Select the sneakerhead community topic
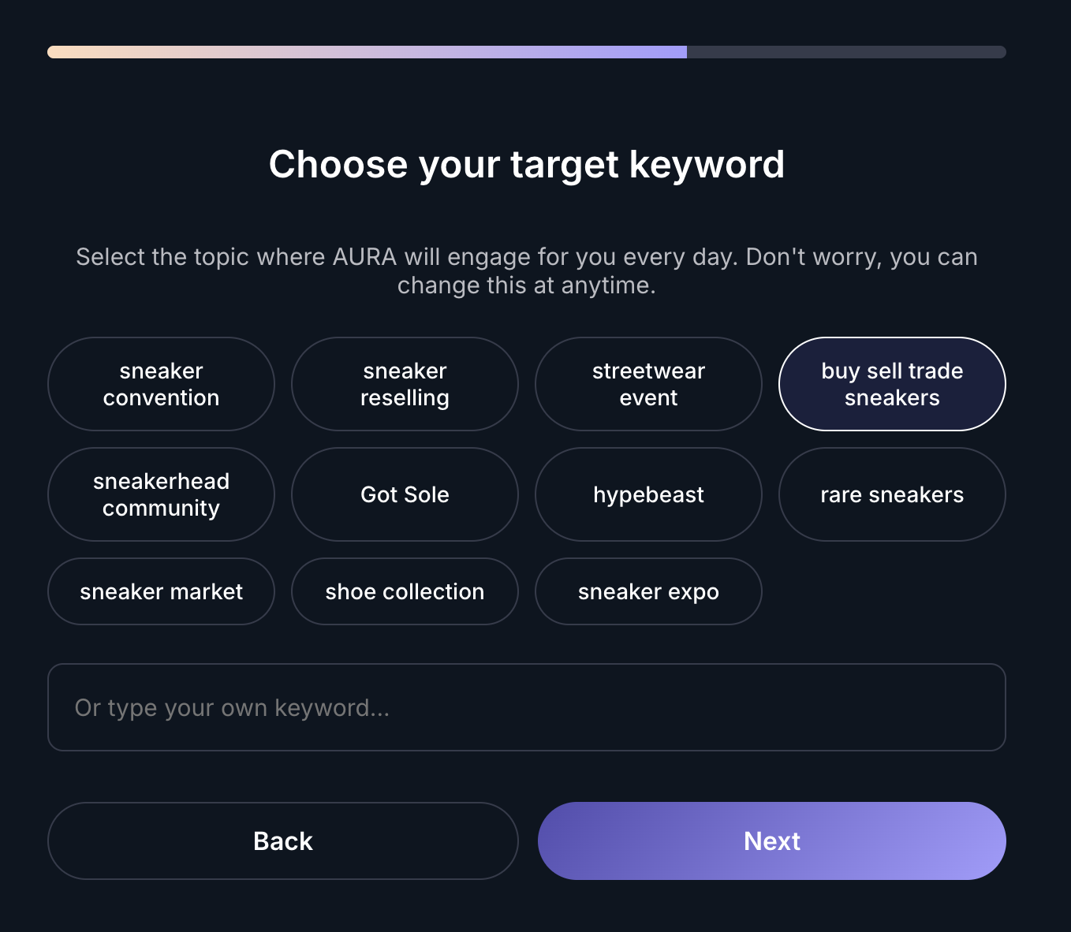The width and height of the screenshot is (1071, 932). pos(161,494)
